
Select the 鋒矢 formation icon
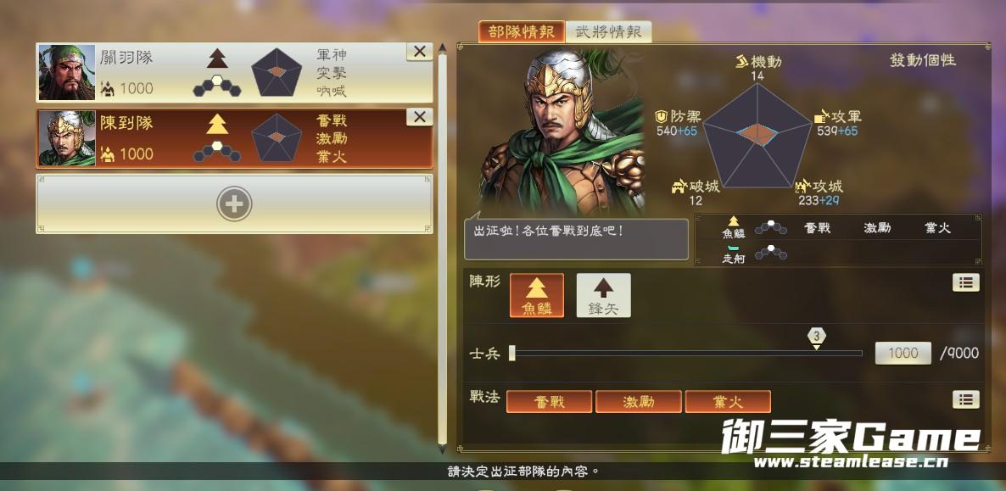click(x=603, y=295)
